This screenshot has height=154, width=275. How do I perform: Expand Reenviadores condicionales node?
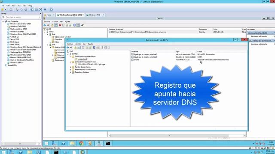click(x=70, y=70)
